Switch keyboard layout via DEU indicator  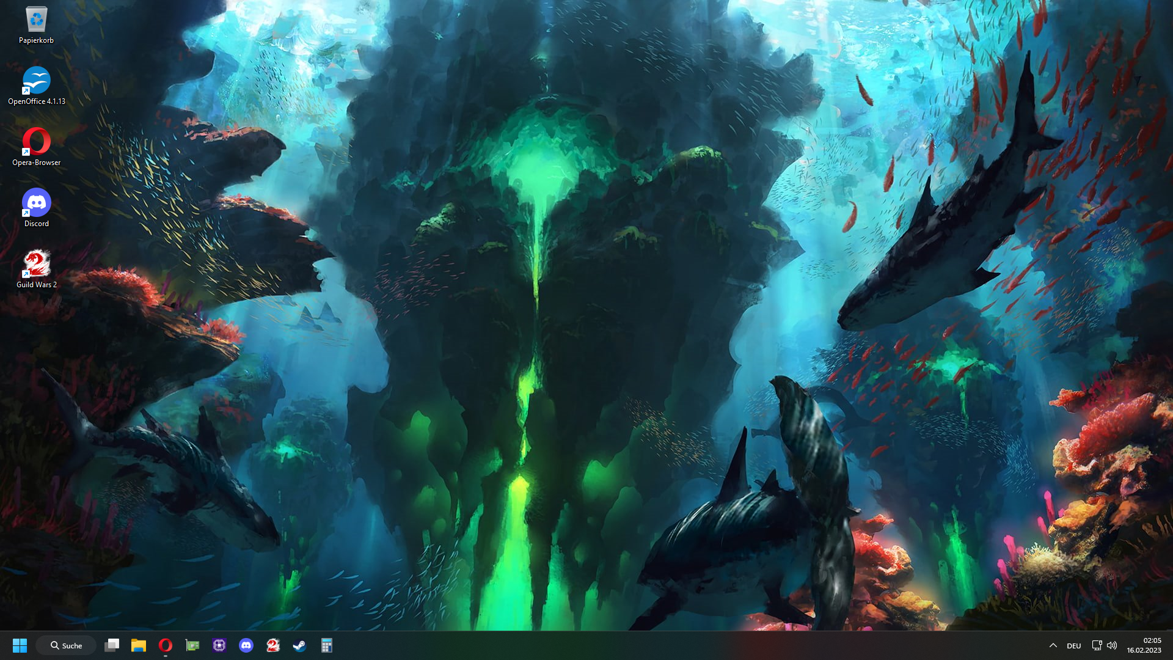1073,645
